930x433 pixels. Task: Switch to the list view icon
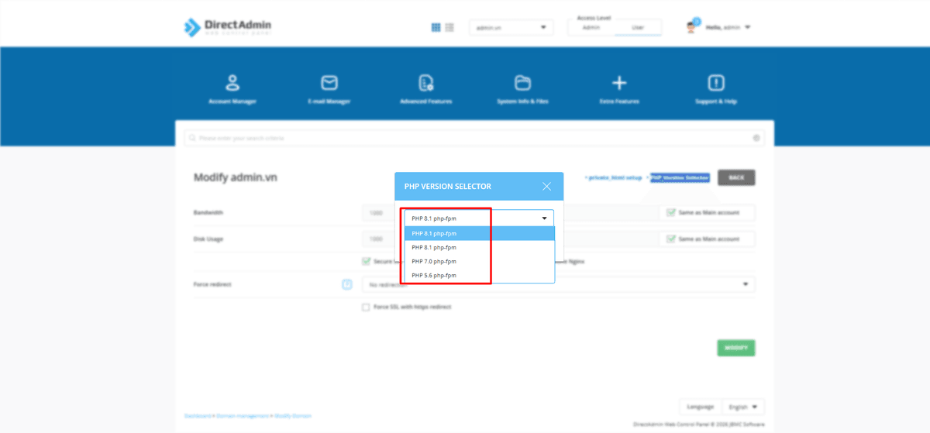[x=449, y=28]
